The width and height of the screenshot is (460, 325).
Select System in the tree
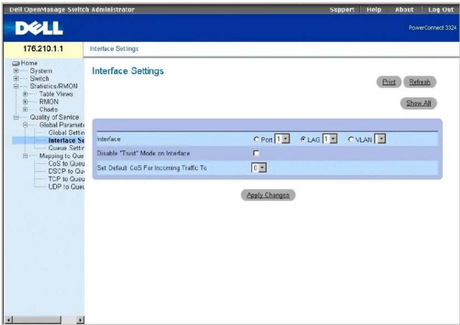(x=41, y=71)
